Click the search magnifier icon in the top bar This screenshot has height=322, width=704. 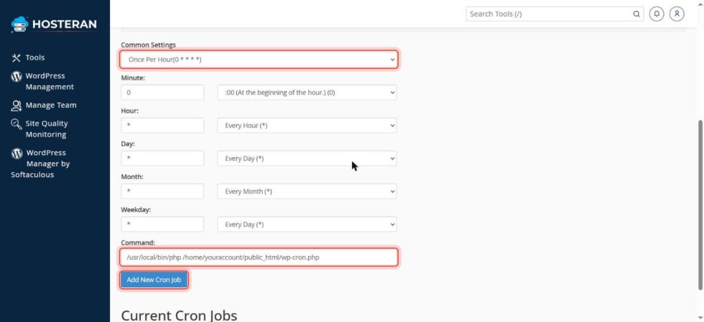click(636, 14)
